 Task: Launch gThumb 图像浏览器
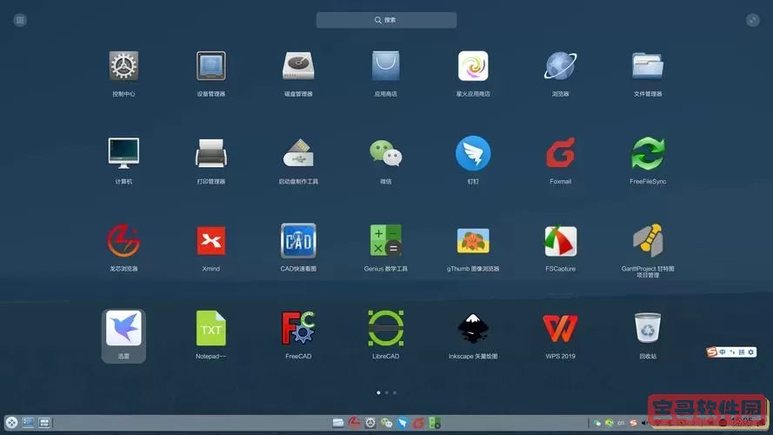click(473, 241)
